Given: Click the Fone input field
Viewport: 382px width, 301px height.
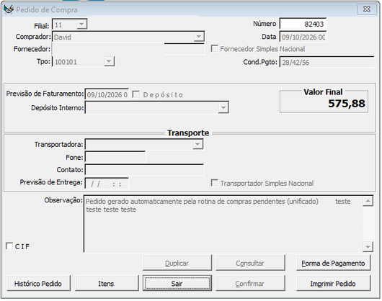Looking at the screenshot, I should (x=115, y=157).
